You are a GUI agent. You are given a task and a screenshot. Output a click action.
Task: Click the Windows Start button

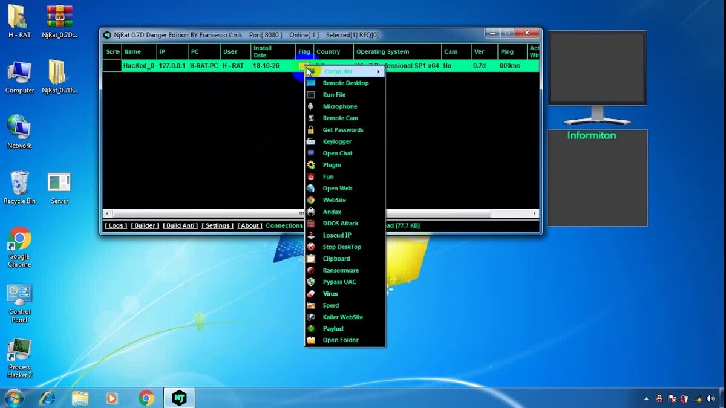[x=13, y=398]
